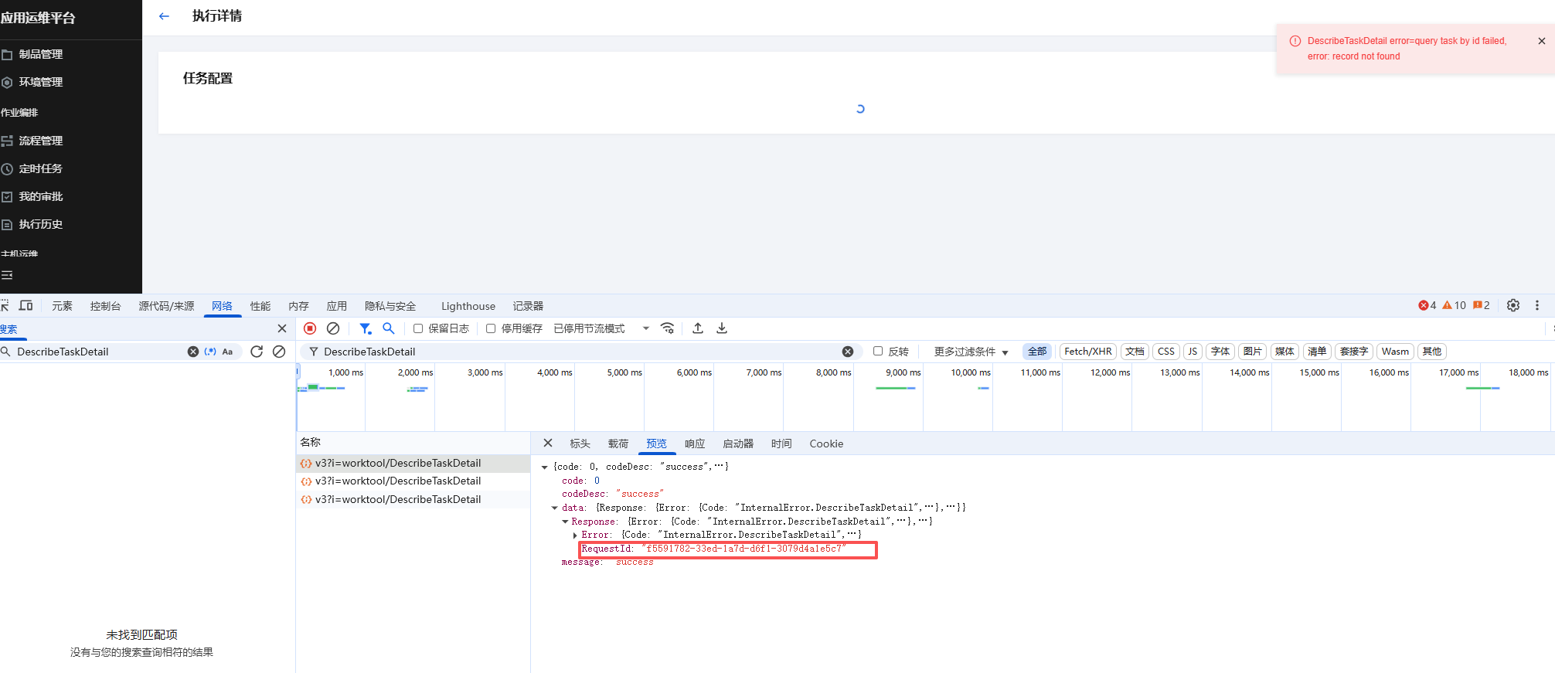Screen dimensions: 1555x673
Task: Open DevTools settings gear
Action: click(x=1513, y=305)
